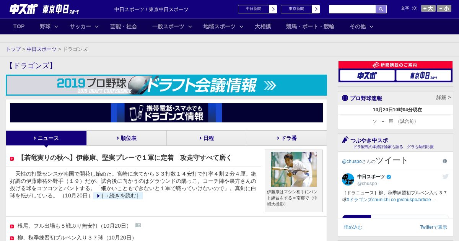The height and width of the screenshot is (241, 459).
Task: Click red bullet beside headline article
Action: [12, 158]
